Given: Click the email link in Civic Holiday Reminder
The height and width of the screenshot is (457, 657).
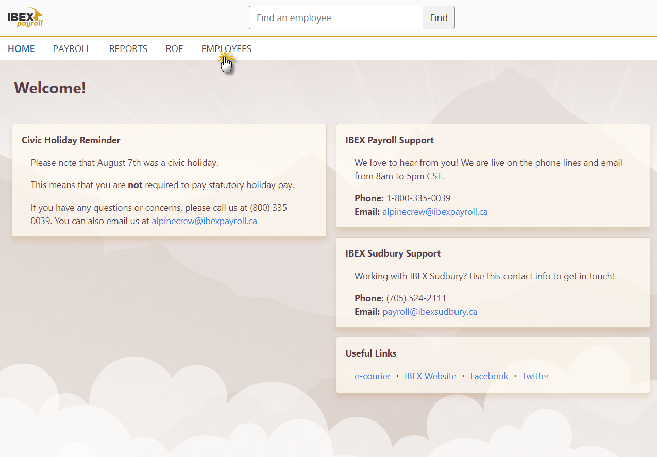Looking at the screenshot, I should pos(204,221).
